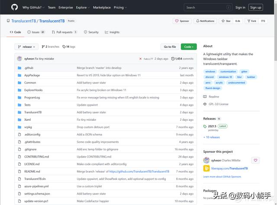Click the ExplorerHooks folder icon
This screenshot has width=277, height=205.
pos(19,90)
